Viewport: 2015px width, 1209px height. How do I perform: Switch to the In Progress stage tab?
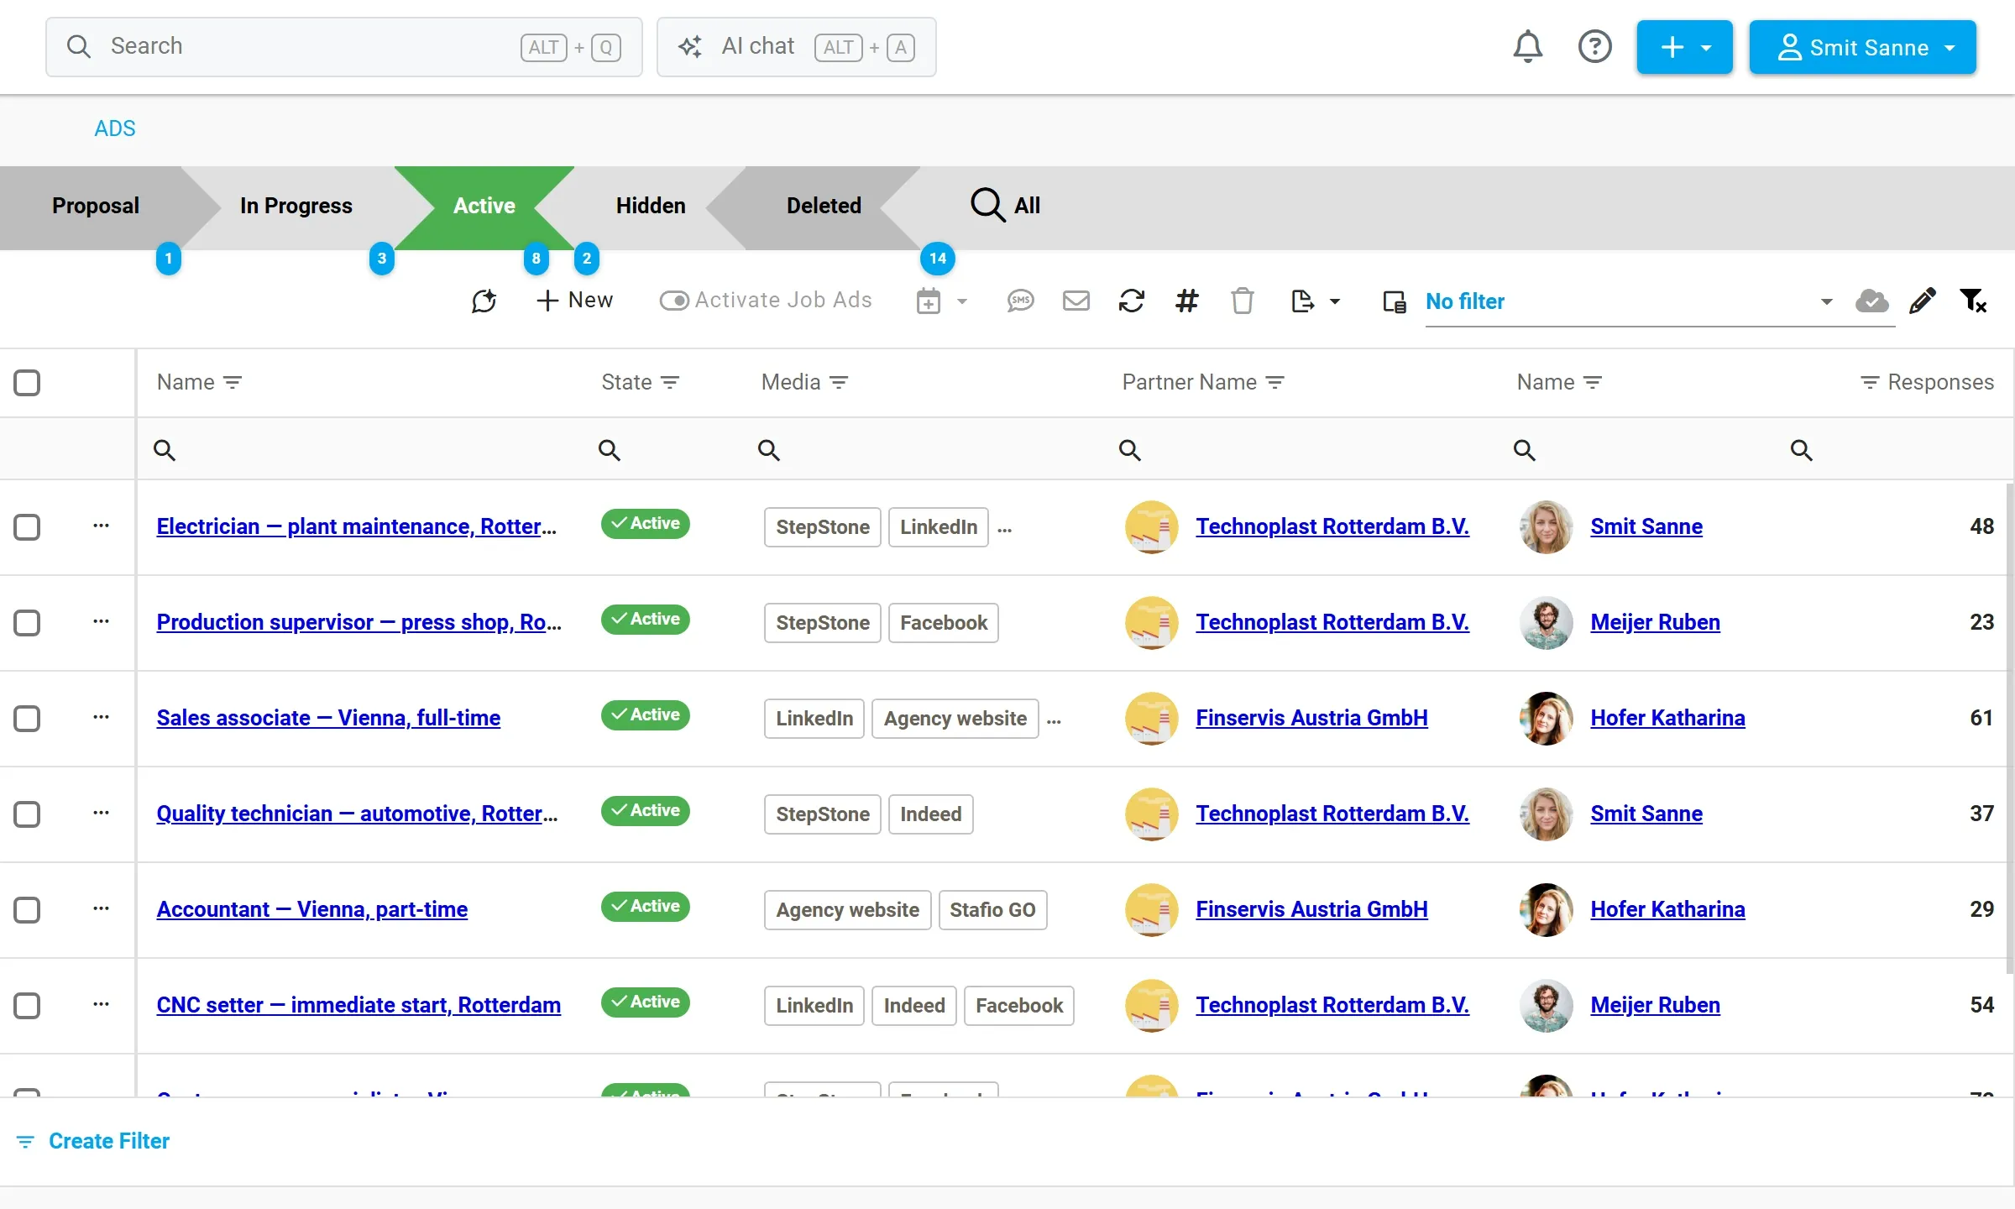pos(296,206)
